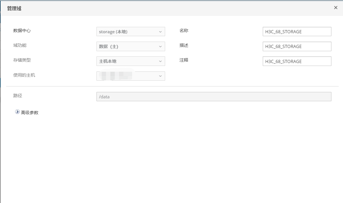Viewport: 343px width, 203px height.
Task: Click the 数据中心 field label
Action: [x=22, y=31]
